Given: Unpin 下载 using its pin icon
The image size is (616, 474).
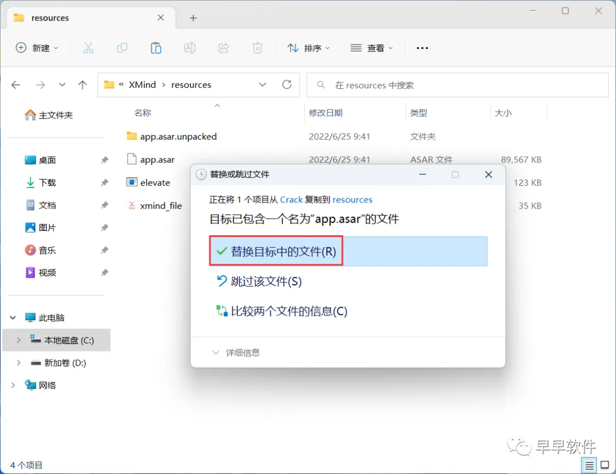Looking at the screenshot, I should coord(104,182).
